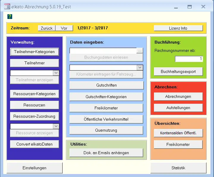Open Teilnehmer-Kategorien
The image size is (214, 177).
34,52
